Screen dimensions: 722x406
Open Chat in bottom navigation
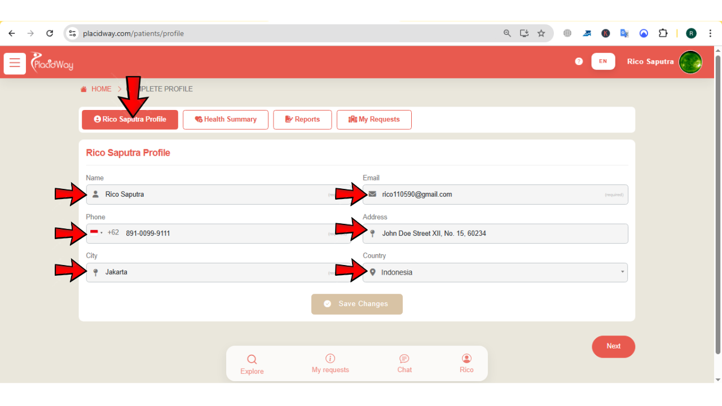(404, 364)
